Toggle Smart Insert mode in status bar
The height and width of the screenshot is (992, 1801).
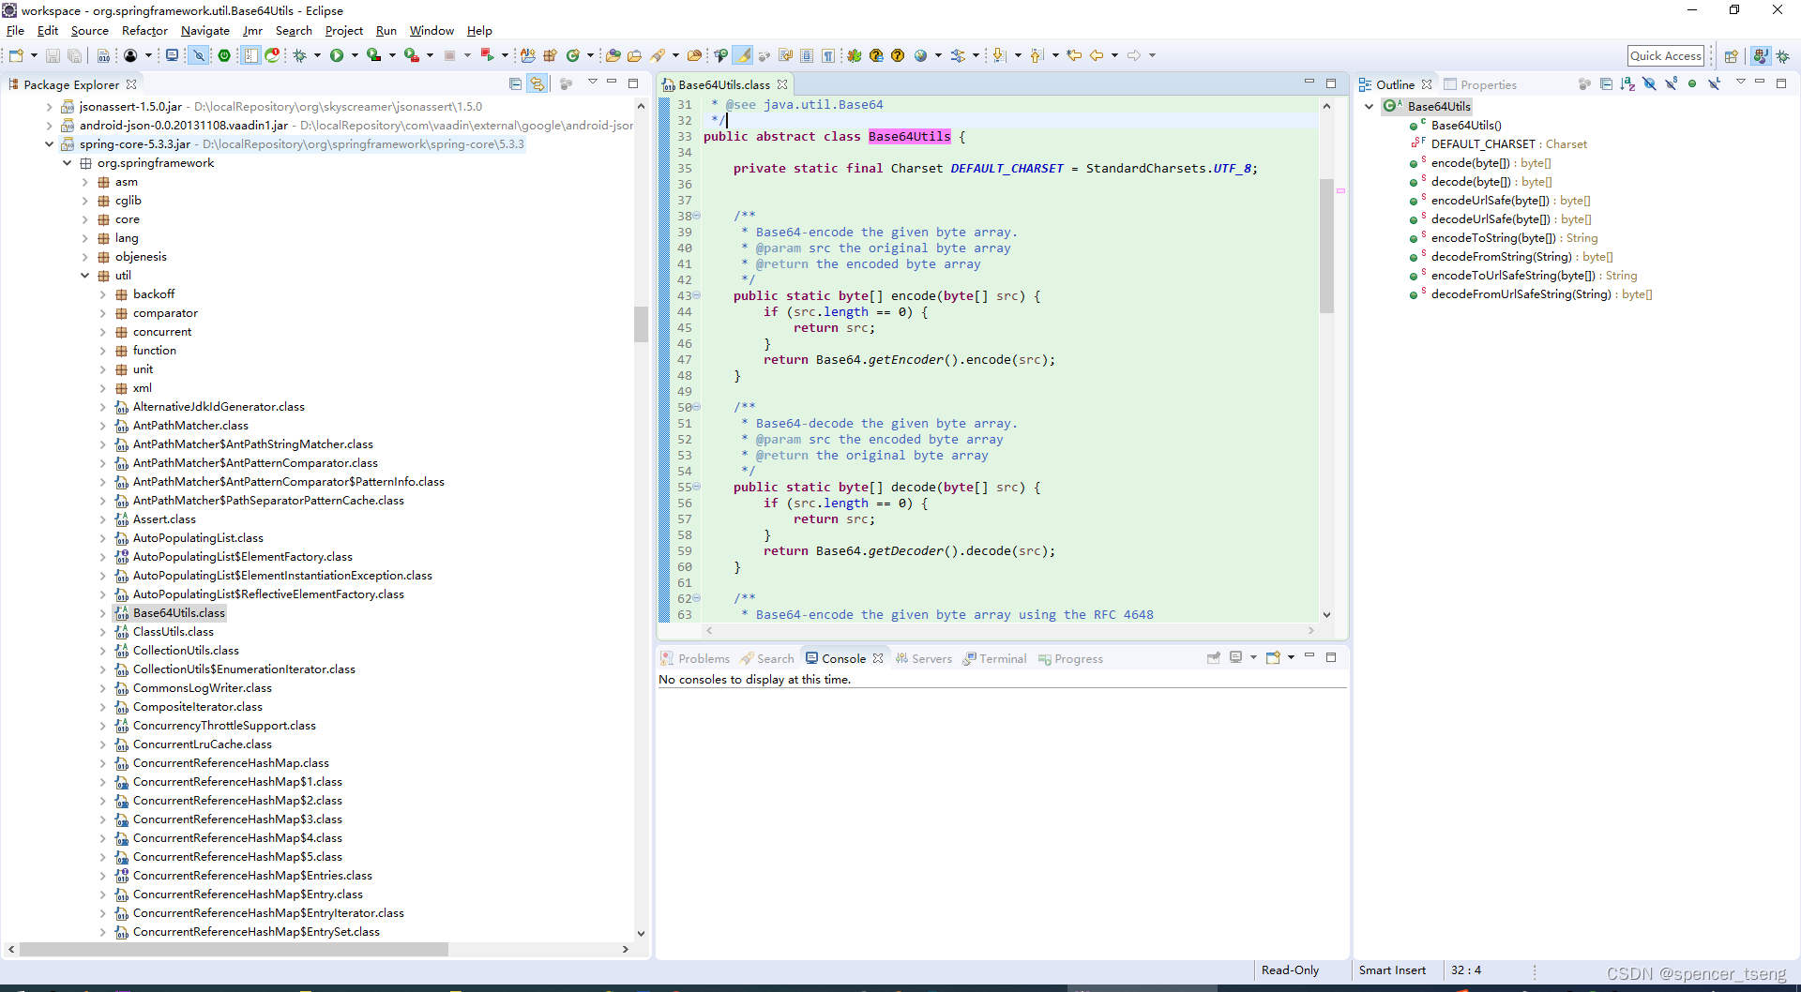coord(1392,969)
